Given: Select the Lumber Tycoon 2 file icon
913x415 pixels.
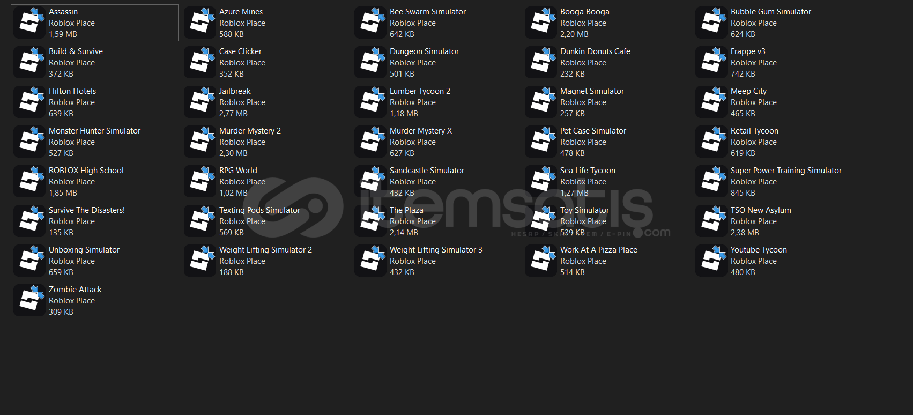Looking at the screenshot, I should pyautogui.click(x=371, y=102).
